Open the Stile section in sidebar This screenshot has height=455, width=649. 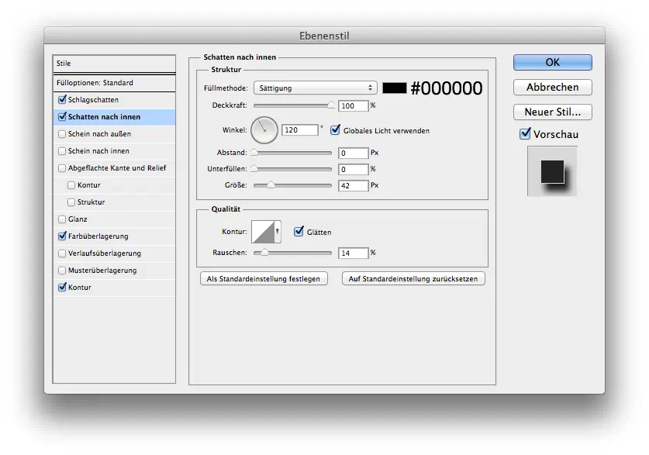tap(114, 64)
